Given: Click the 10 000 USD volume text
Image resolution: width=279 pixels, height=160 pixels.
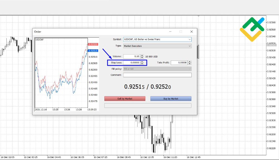Looking at the screenshot, I should click(151, 57).
